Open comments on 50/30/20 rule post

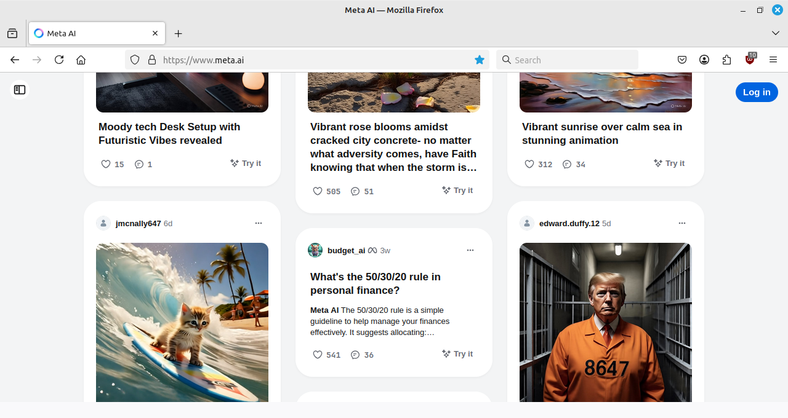[x=355, y=355]
